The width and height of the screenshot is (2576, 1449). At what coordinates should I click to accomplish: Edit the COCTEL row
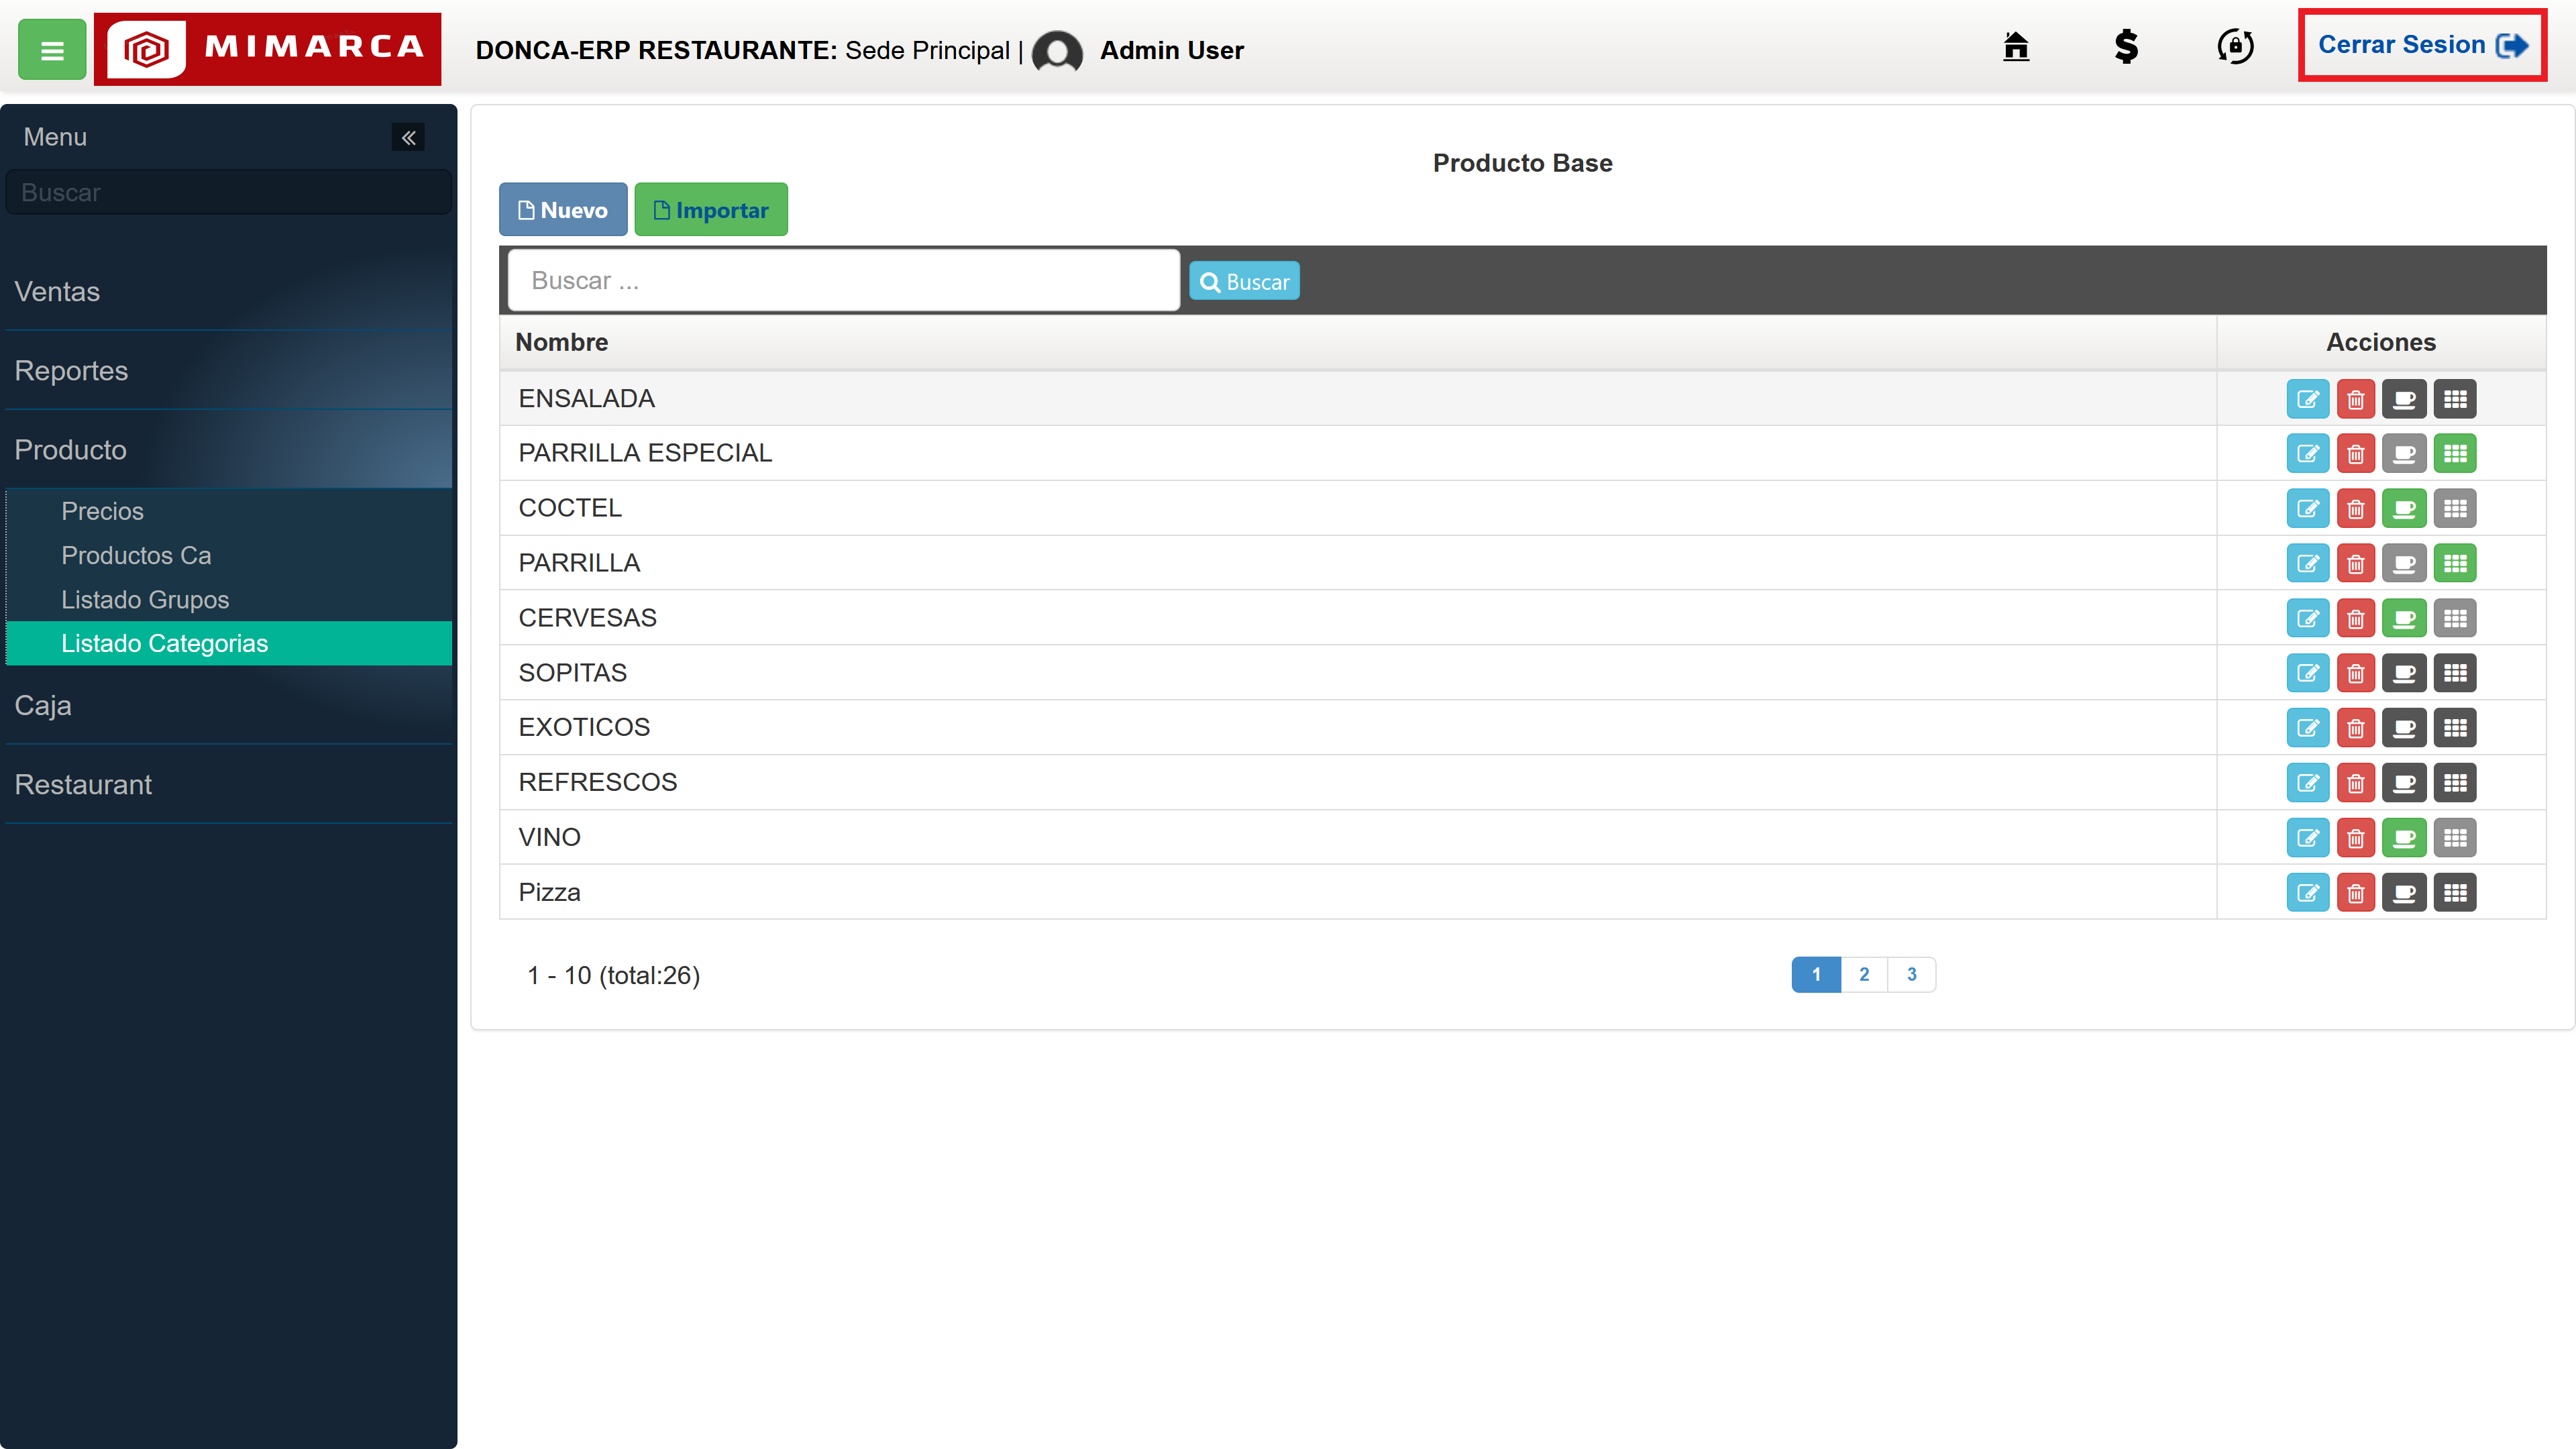2308,509
